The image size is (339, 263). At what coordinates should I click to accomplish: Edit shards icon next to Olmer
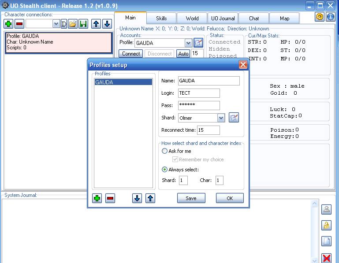point(234,118)
